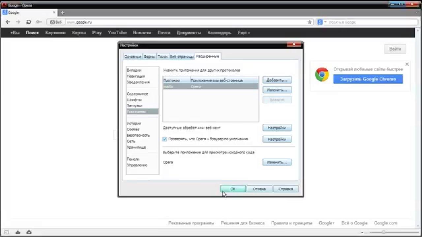This screenshot has width=422, height=237.
Task: Click the Google search engine icon in search box
Action: tap(320, 22)
